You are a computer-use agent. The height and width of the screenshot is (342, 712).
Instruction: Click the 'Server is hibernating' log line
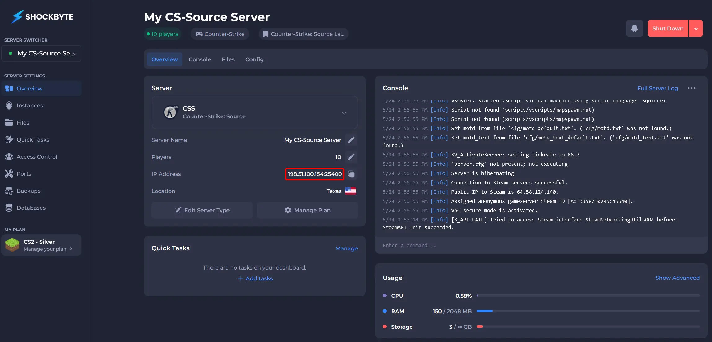click(482, 173)
